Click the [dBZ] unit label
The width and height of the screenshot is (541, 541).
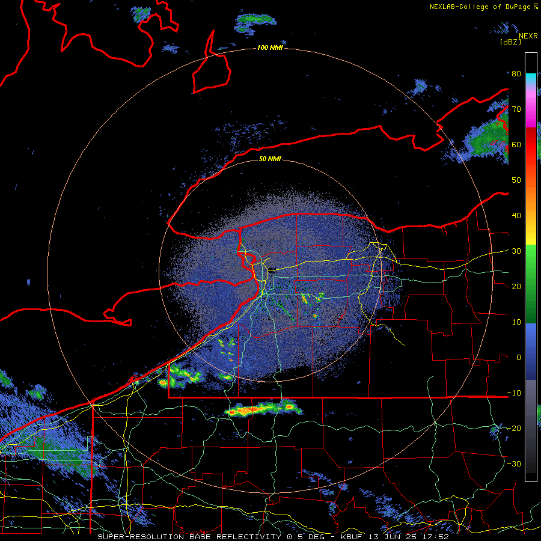tap(510, 41)
